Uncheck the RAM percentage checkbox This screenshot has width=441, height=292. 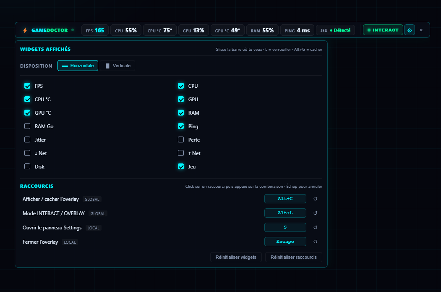pos(181,113)
